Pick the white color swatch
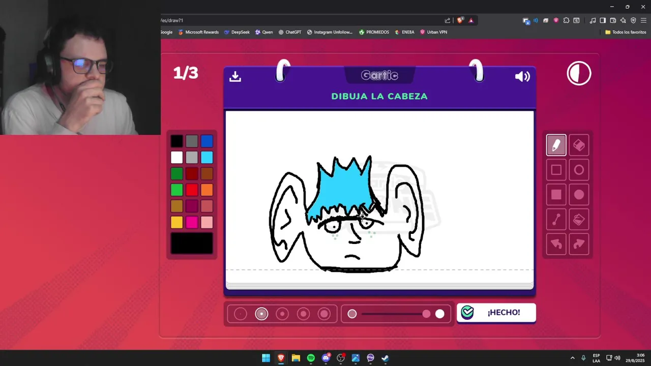The height and width of the screenshot is (366, 651). (x=176, y=158)
